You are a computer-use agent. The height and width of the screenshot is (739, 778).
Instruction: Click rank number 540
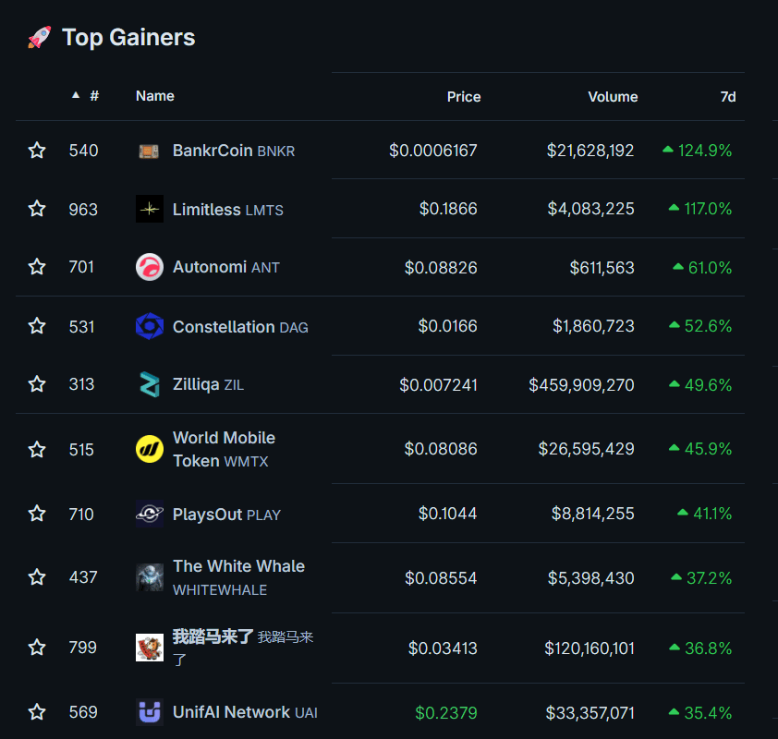click(83, 151)
